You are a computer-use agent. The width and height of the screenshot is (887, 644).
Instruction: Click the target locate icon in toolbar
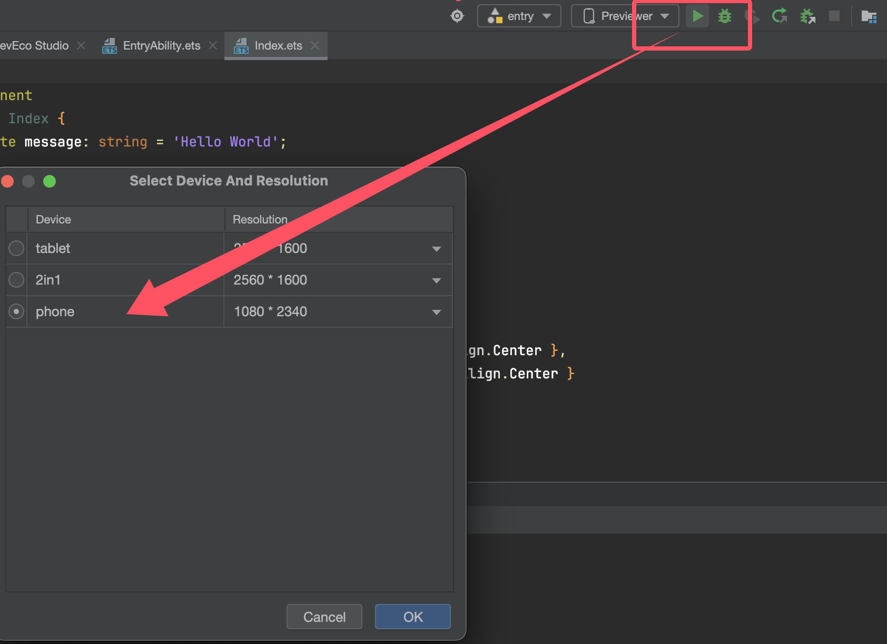(x=457, y=16)
